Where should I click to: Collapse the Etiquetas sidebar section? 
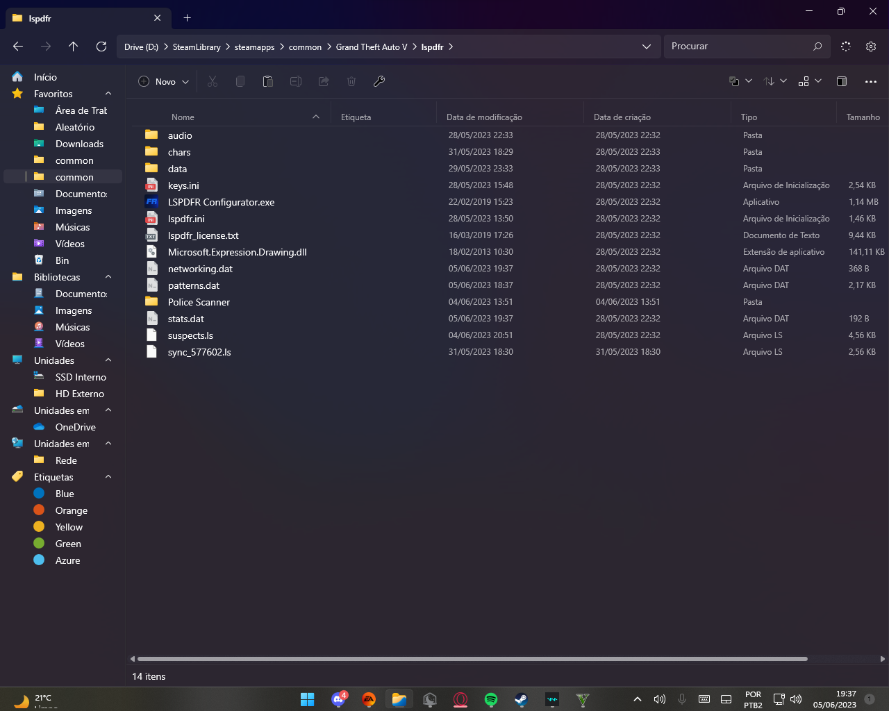click(x=108, y=477)
